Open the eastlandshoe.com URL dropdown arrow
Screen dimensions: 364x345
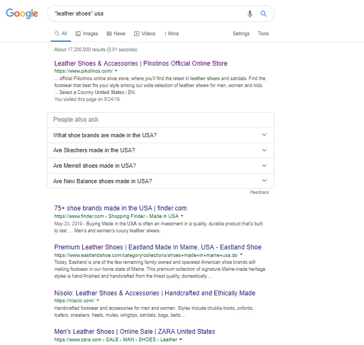coord(241,255)
